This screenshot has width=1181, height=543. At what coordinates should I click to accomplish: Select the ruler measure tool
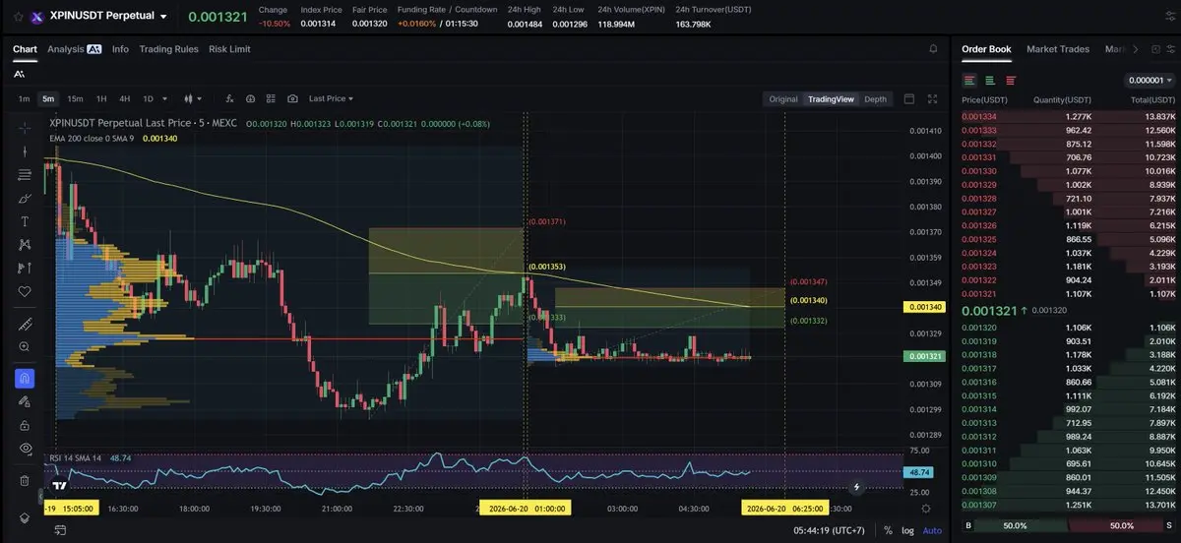[25, 324]
